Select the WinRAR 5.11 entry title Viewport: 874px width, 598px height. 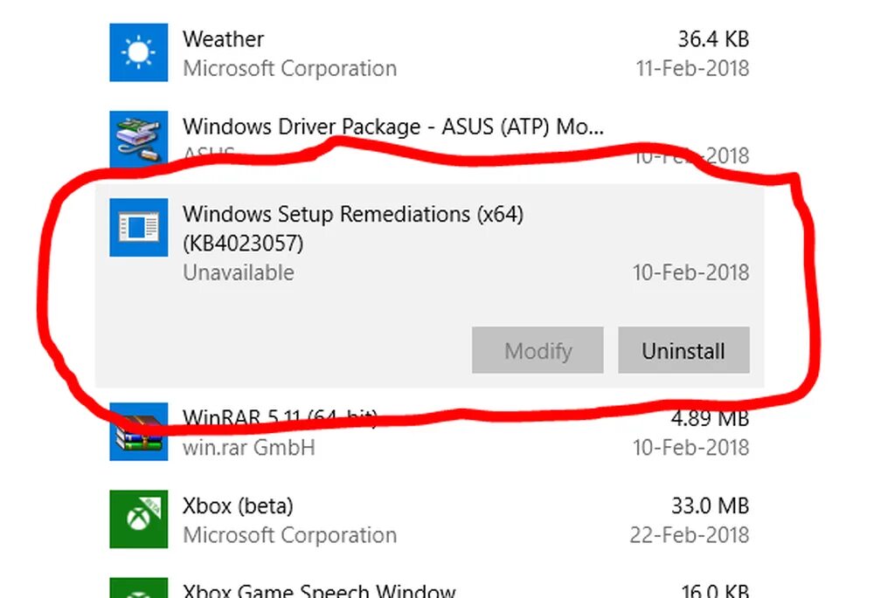point(280,419)
